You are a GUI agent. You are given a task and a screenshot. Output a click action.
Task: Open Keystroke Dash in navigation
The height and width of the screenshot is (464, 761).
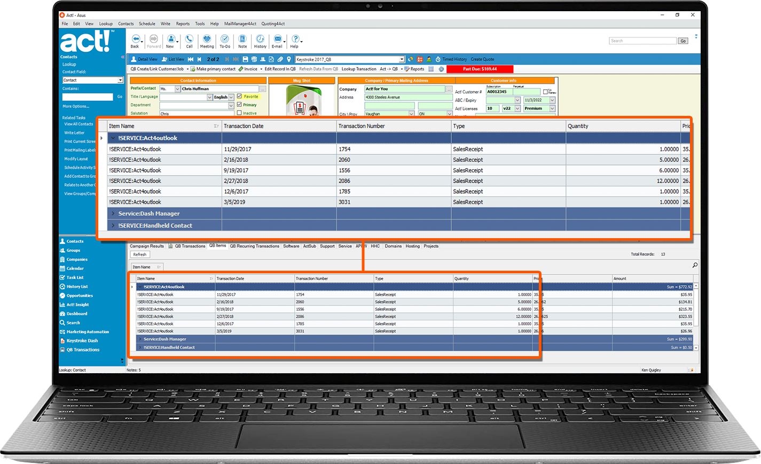[x=79, y=341]
